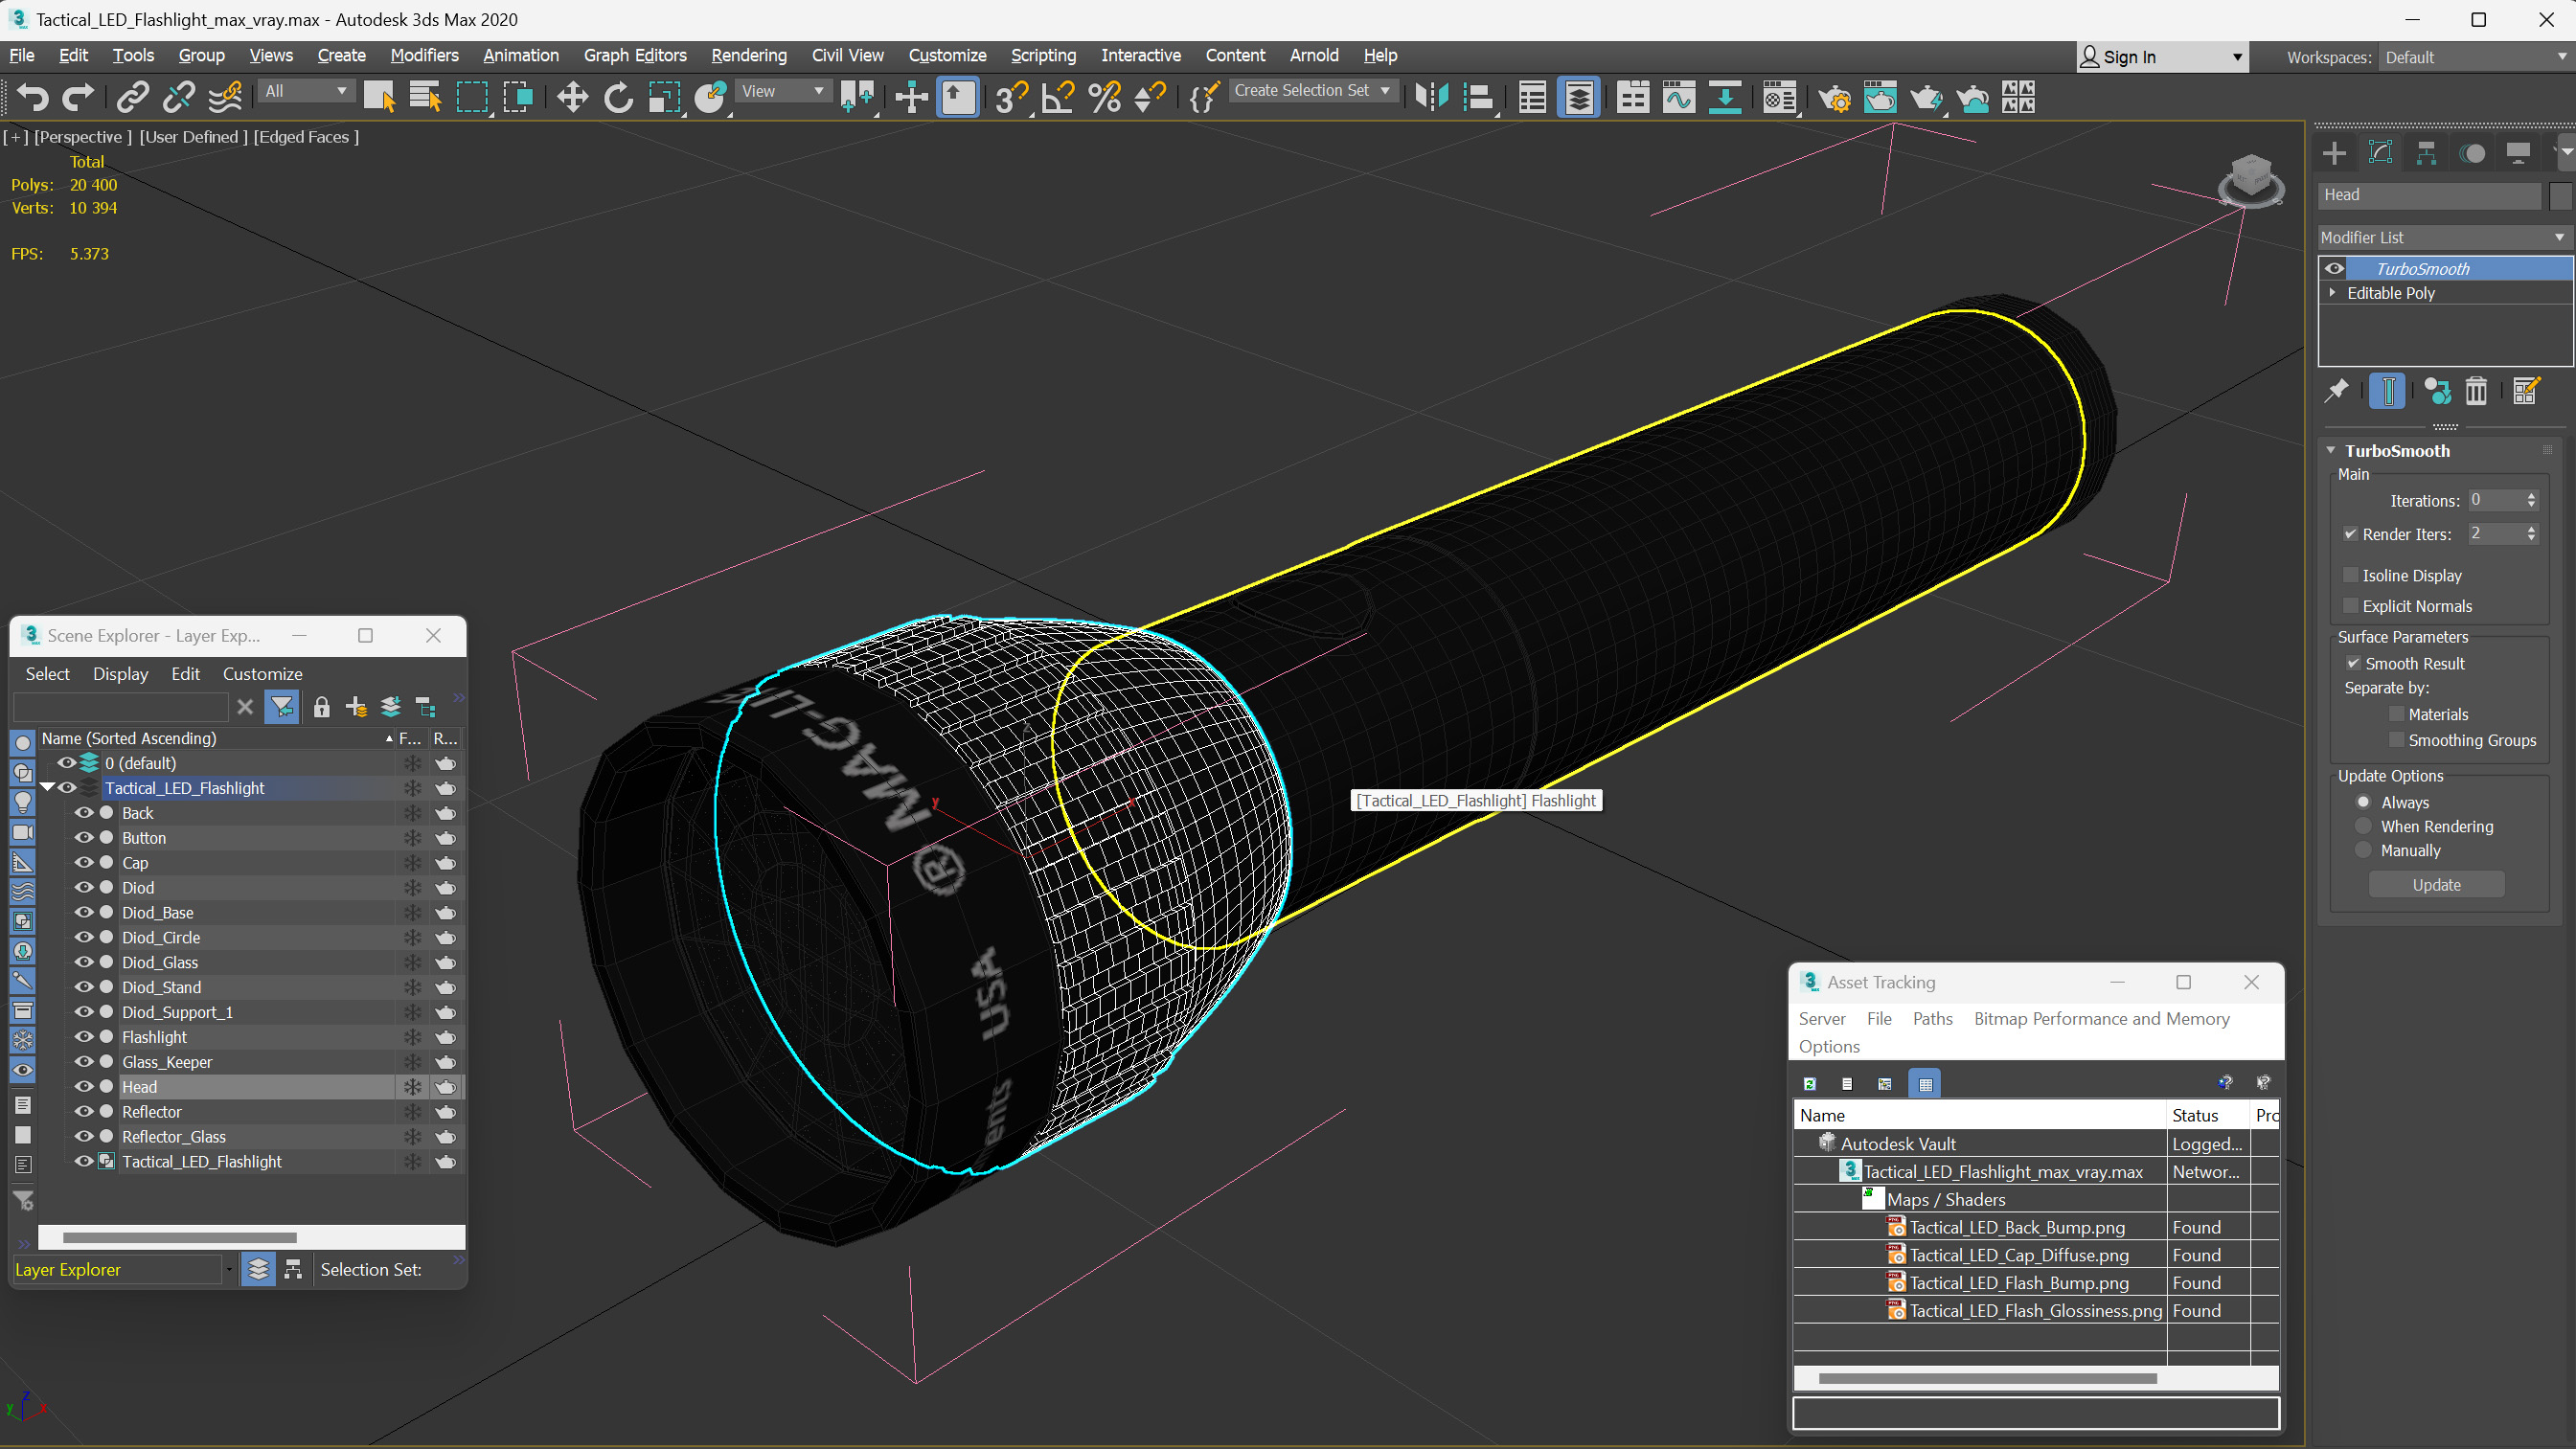
Task: Open the Rendering menu
Action: click(x=749, y=55)
